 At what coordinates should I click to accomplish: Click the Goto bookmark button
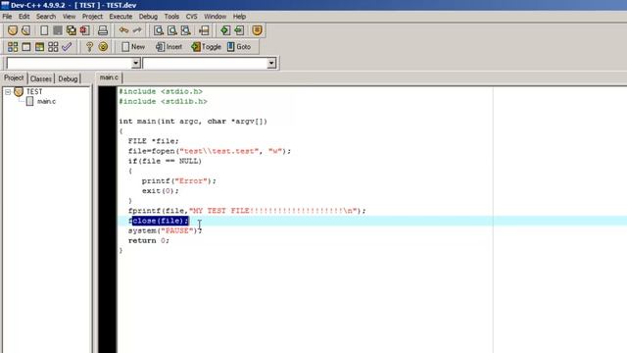tap(239, 47)
